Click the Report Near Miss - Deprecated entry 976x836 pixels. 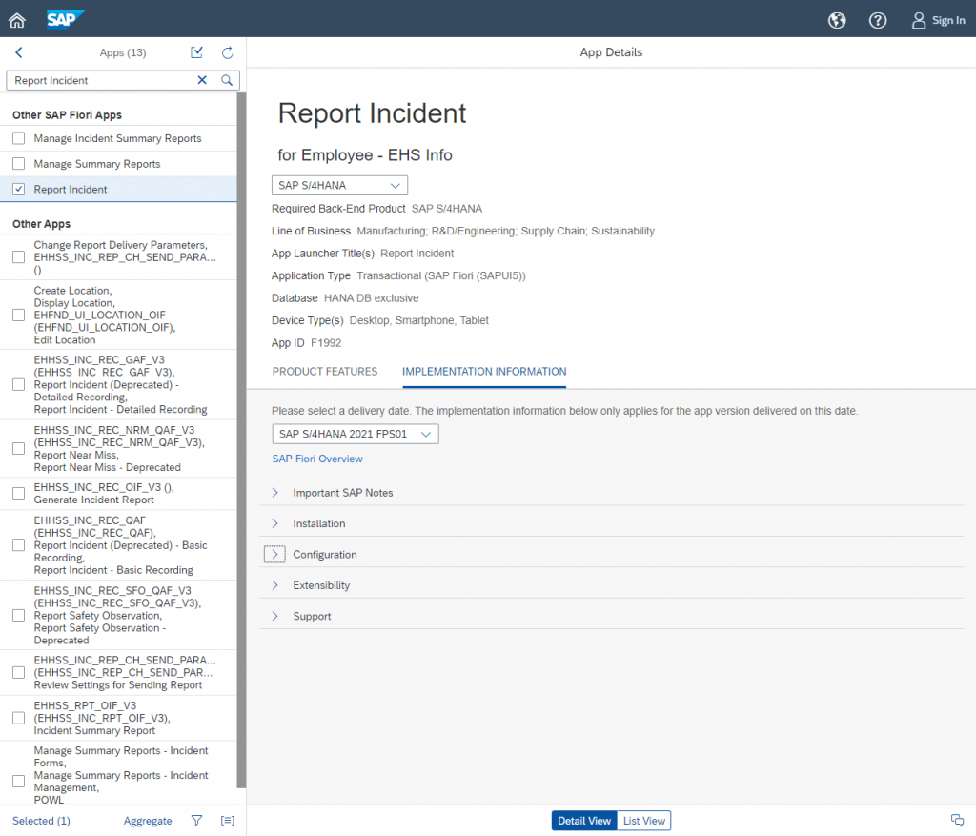pyautogui.click(x=107, y=467)
